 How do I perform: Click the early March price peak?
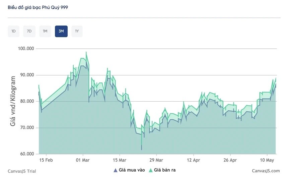click(86, 52)
